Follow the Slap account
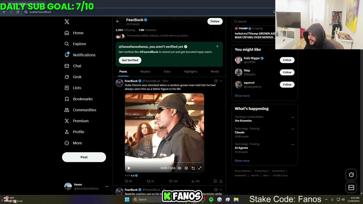This screenshot has height=204, width=363. tap(287, 72)
